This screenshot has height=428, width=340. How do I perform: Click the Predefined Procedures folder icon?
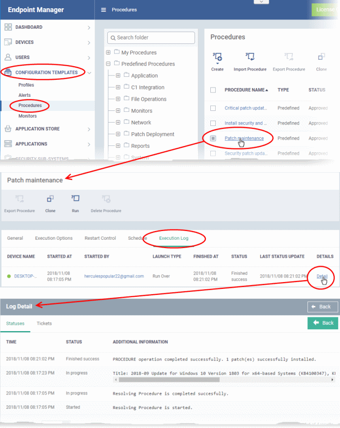[x=117, y=63]
